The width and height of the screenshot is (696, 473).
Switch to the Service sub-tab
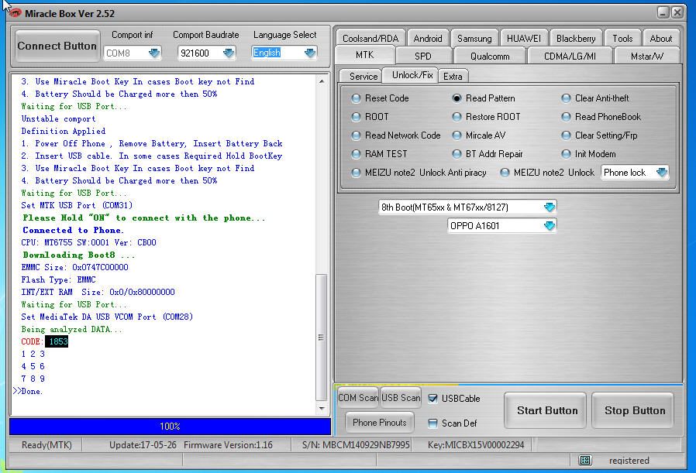coord(363,76)
